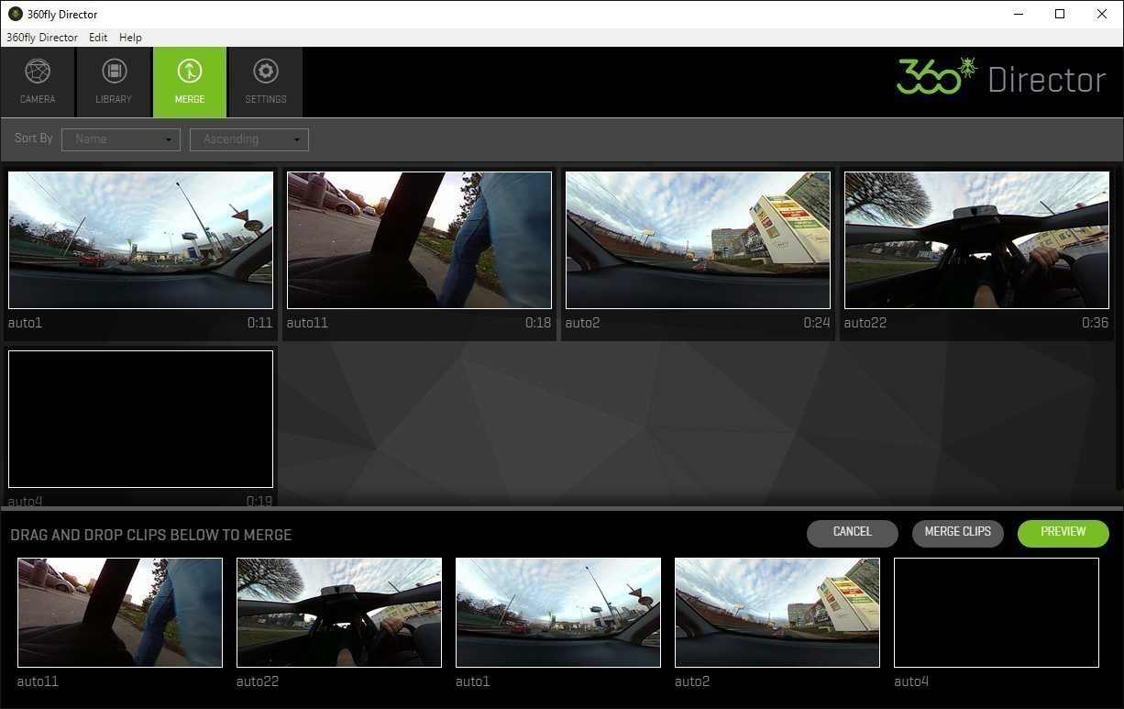Select auto22 clip in the merge tray
The image size is (1124, 709).
339,613
